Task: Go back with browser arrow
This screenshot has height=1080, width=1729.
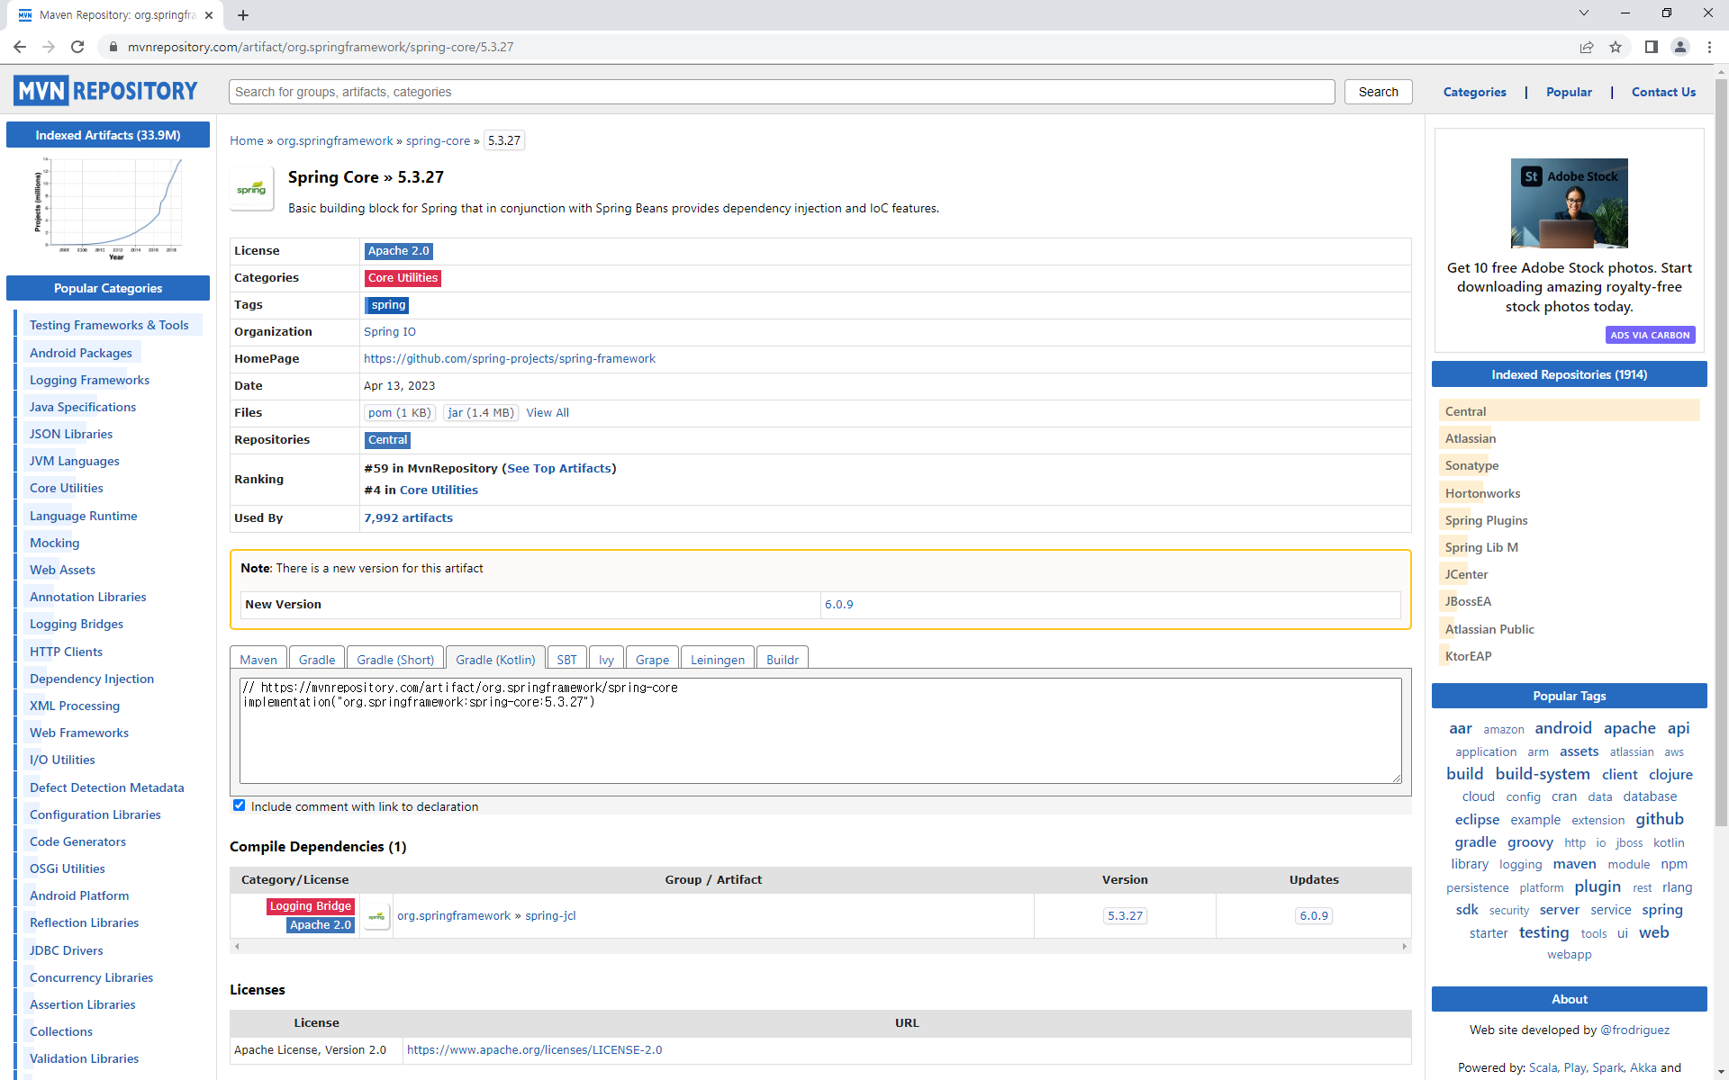Action: (x=20, y=47)
